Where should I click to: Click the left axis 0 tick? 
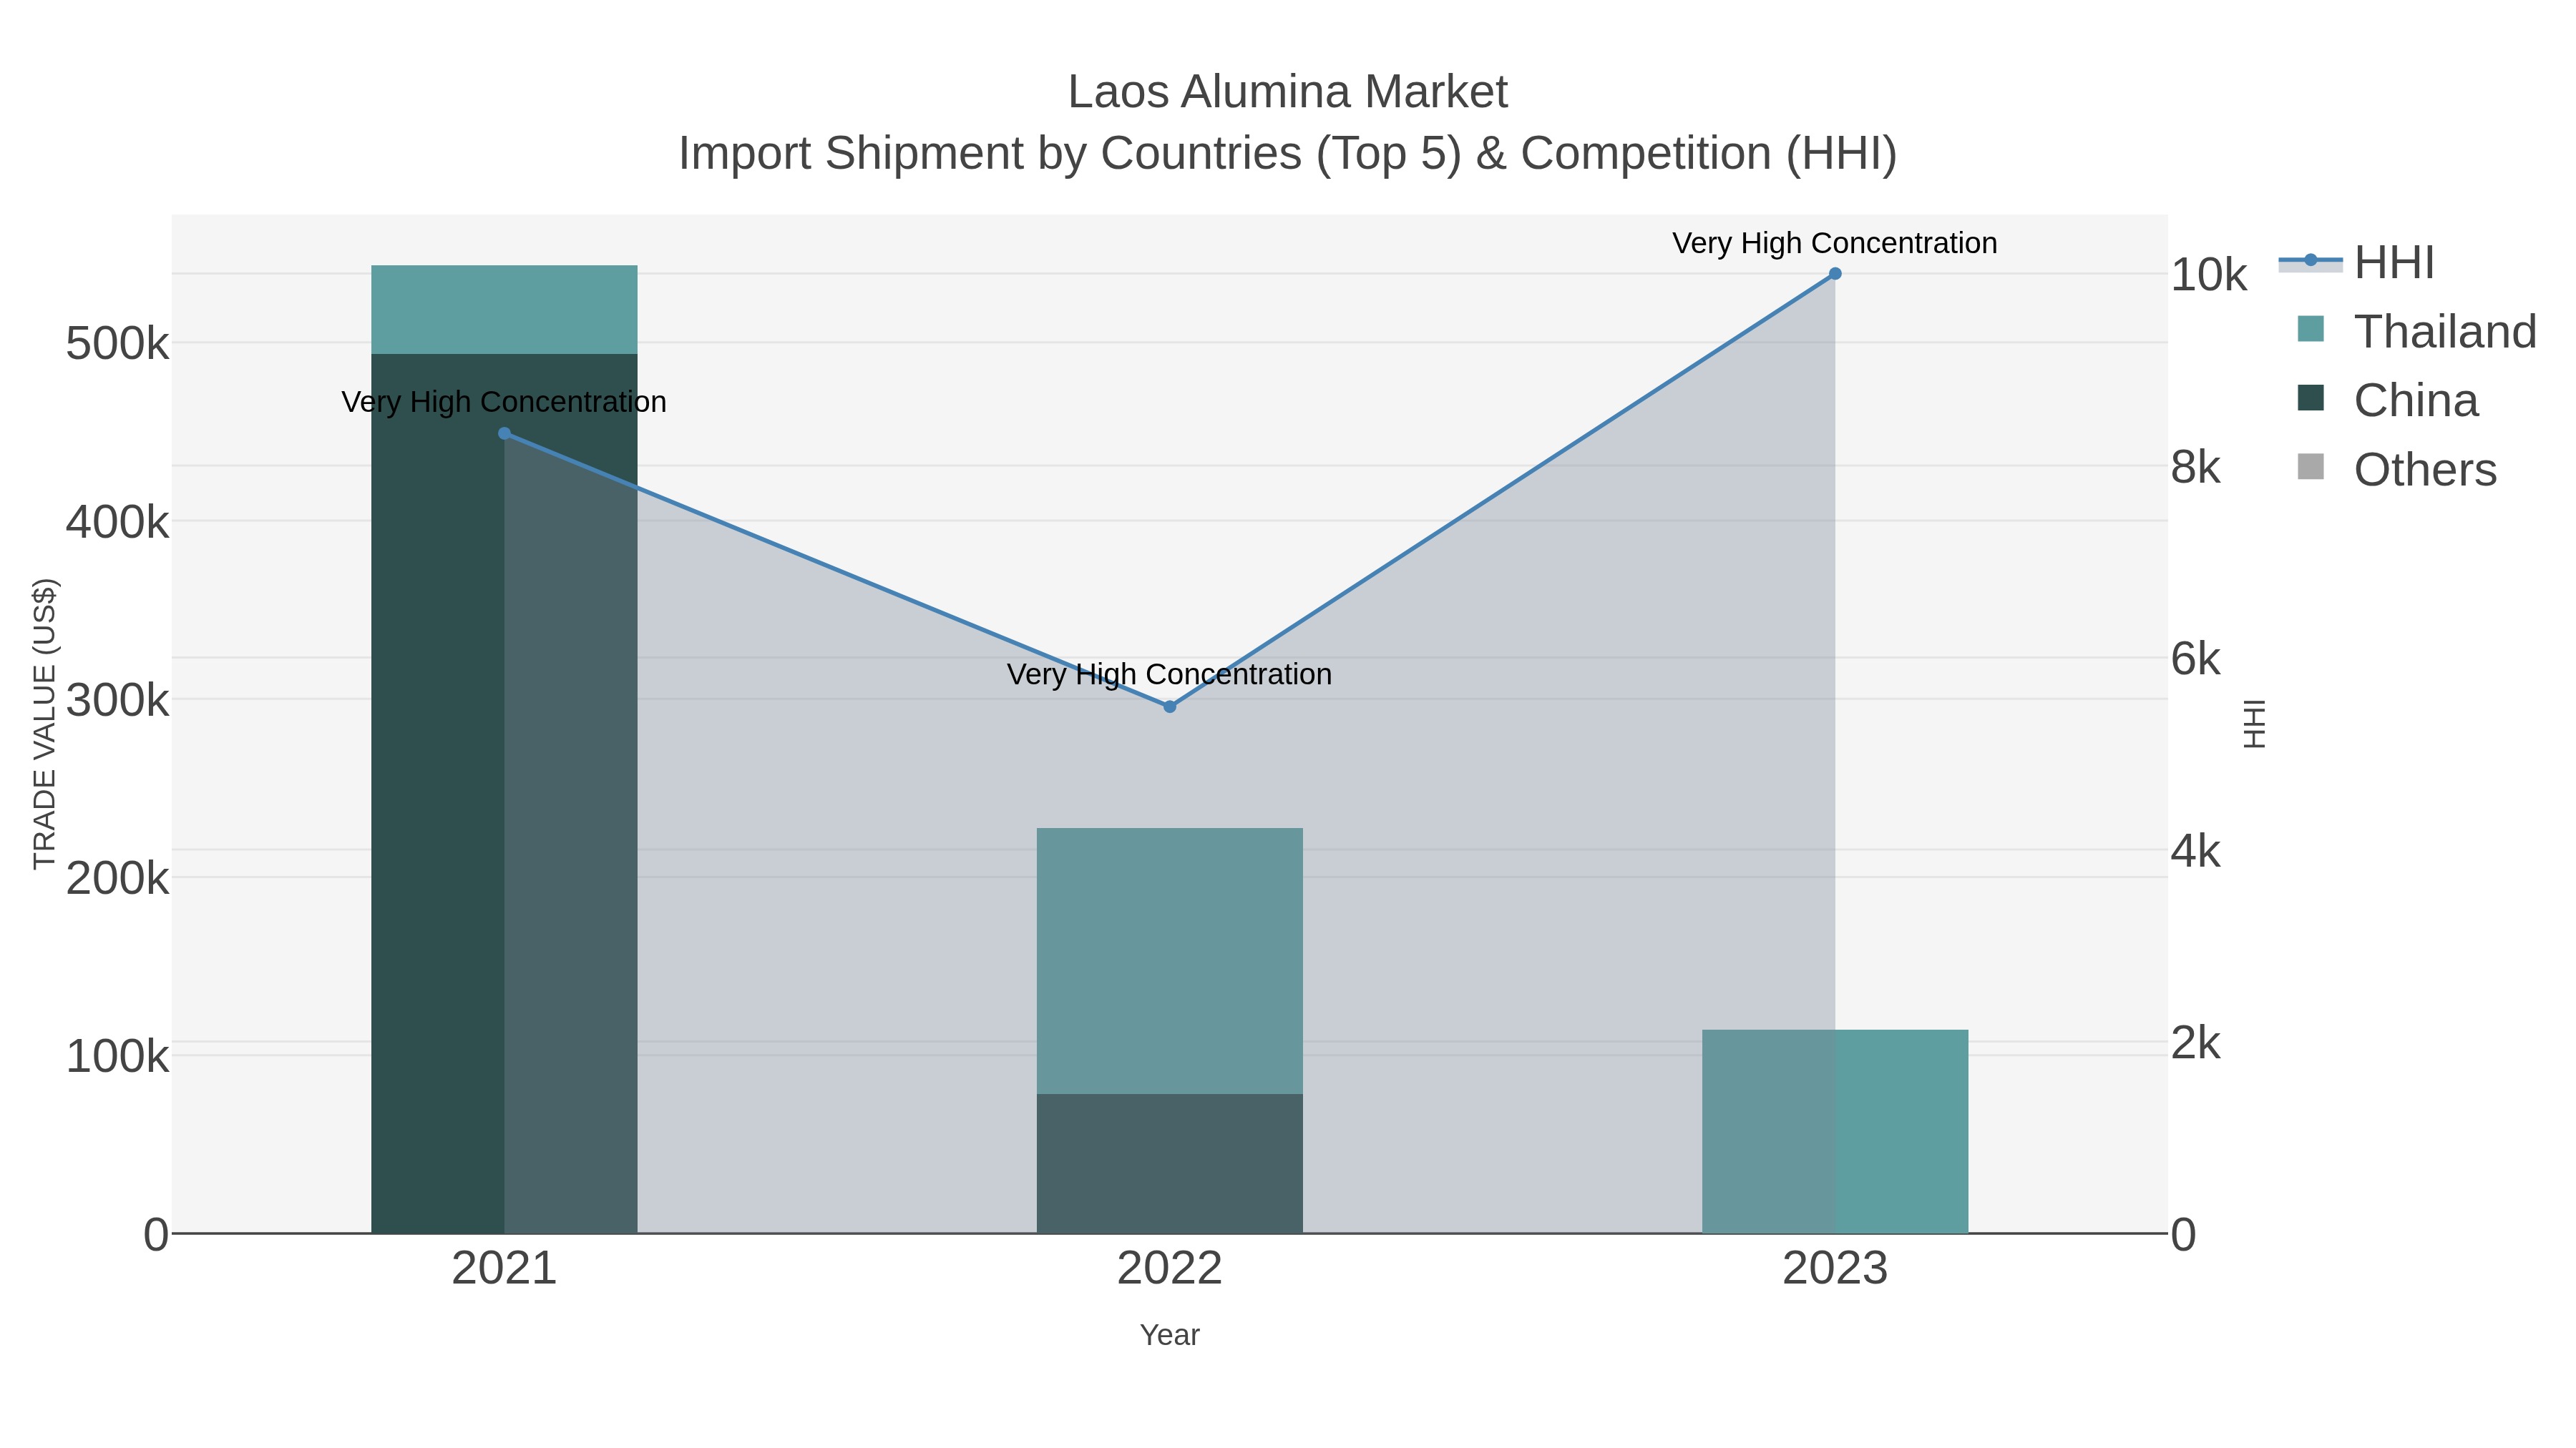(x=156, y=1235)
